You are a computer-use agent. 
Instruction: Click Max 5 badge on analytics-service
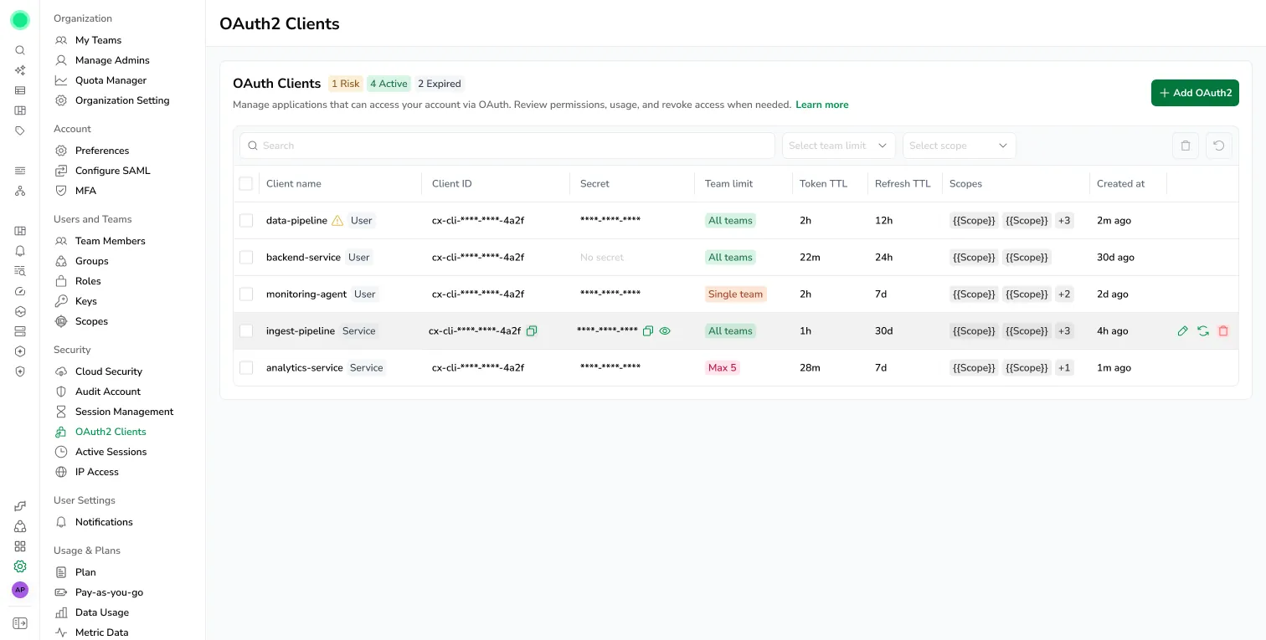(723, 368)
